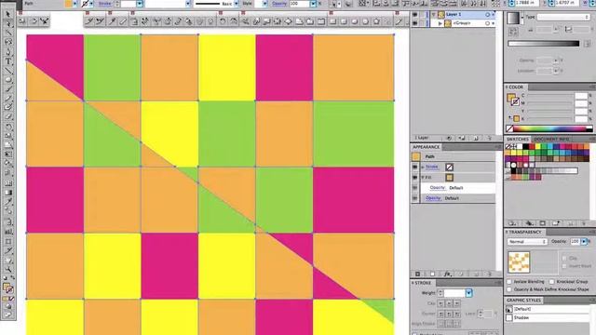Collapse Layer 1 disclosure triangle
The width and height of the screenshot is (596, 335).
point(434,15)
